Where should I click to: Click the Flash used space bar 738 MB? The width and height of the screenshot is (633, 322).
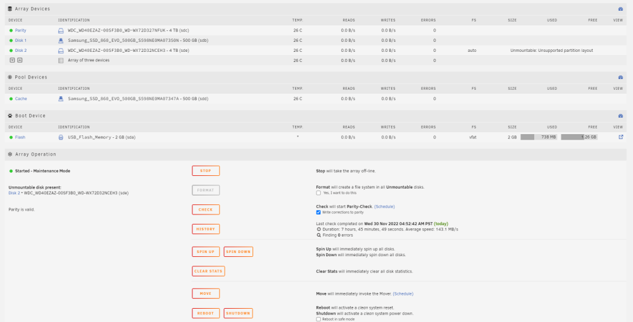click(x=539, y=137)
